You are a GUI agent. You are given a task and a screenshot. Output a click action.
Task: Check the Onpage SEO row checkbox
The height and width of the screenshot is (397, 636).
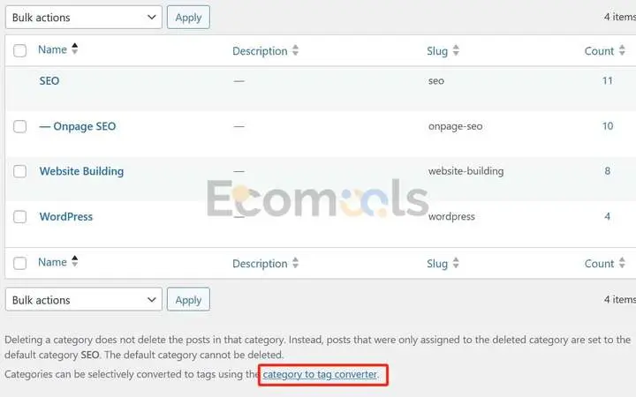point(19,126)
